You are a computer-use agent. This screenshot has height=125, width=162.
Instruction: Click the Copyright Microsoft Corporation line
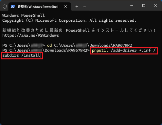[x=69, y=20]
